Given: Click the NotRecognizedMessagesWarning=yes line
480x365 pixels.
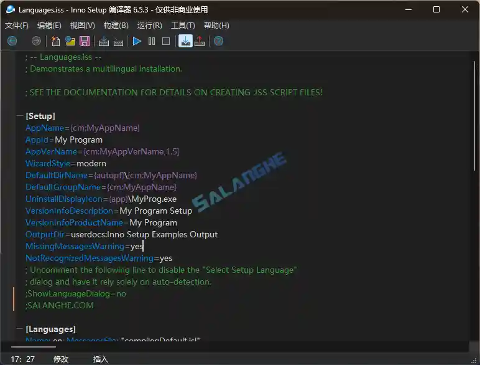Looking at the screenshot, I should coord(99,258).
